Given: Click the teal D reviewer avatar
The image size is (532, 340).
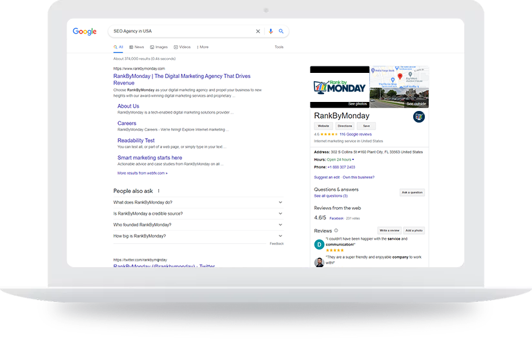Looking at the screenshot, I should pyautogui.click(x=319, y=245).
